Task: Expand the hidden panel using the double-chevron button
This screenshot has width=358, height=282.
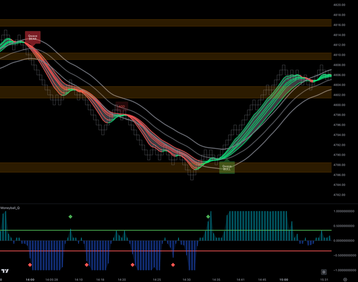Action: [324, 271]
